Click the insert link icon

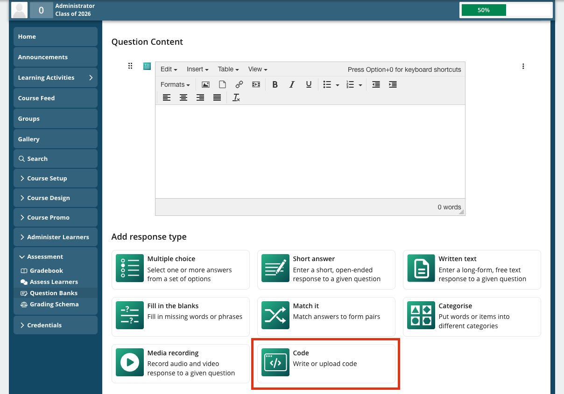click(x=239, y=84)
